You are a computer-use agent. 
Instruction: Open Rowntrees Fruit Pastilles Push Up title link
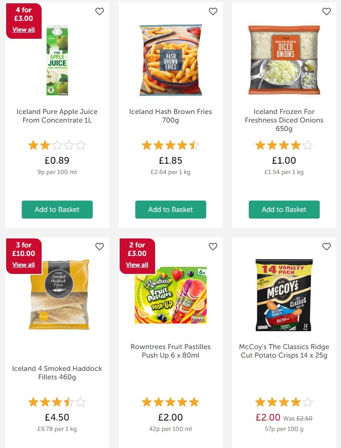coord(171,351)
